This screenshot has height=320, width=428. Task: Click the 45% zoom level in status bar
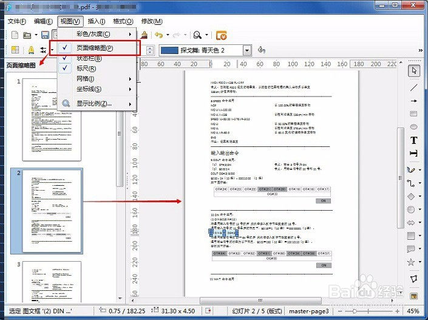[x=413, y=311]
